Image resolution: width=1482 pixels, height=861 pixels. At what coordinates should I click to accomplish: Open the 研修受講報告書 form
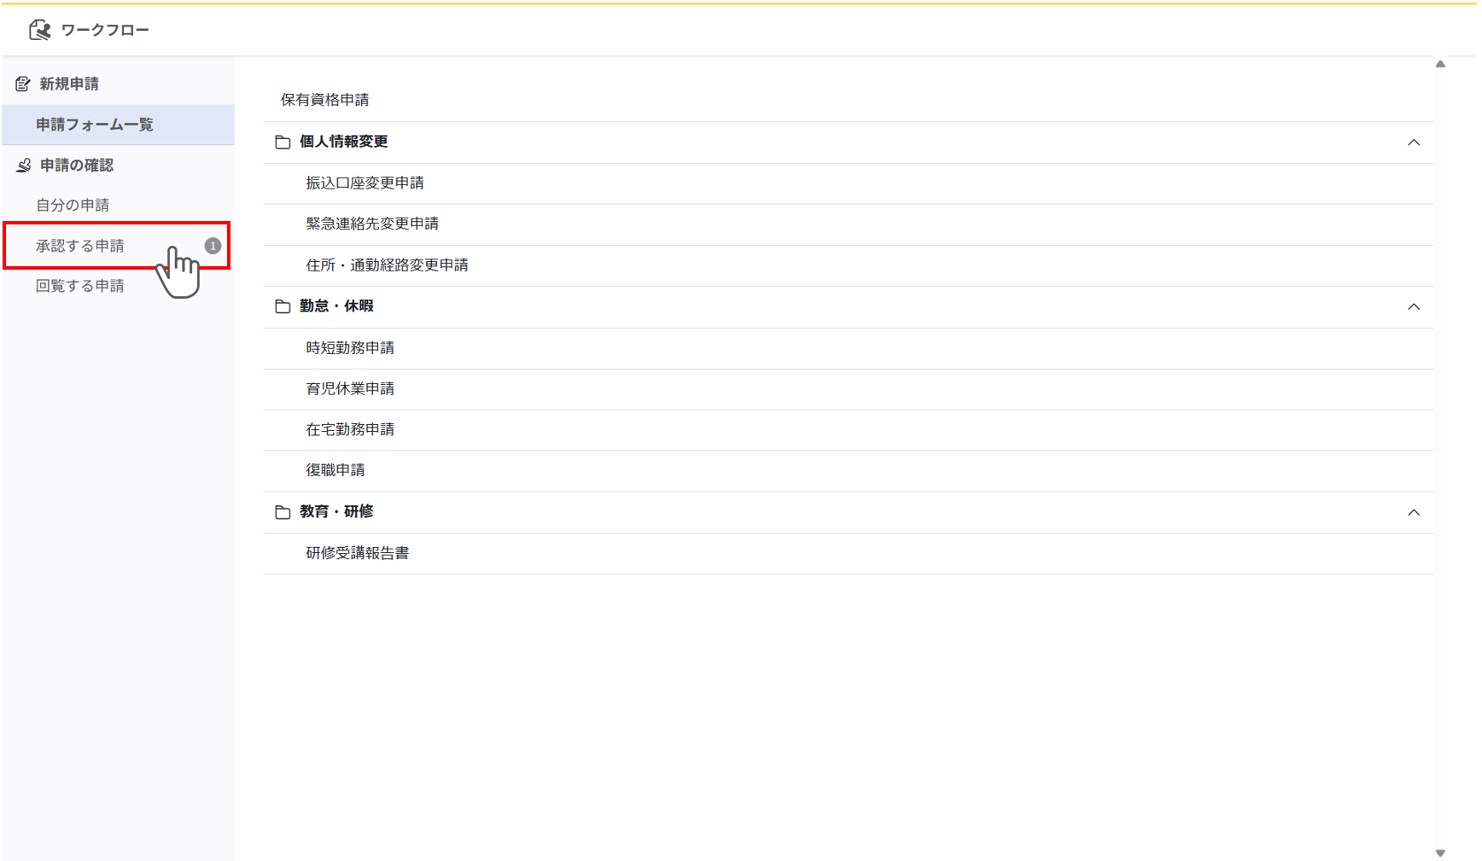[848, 554]
